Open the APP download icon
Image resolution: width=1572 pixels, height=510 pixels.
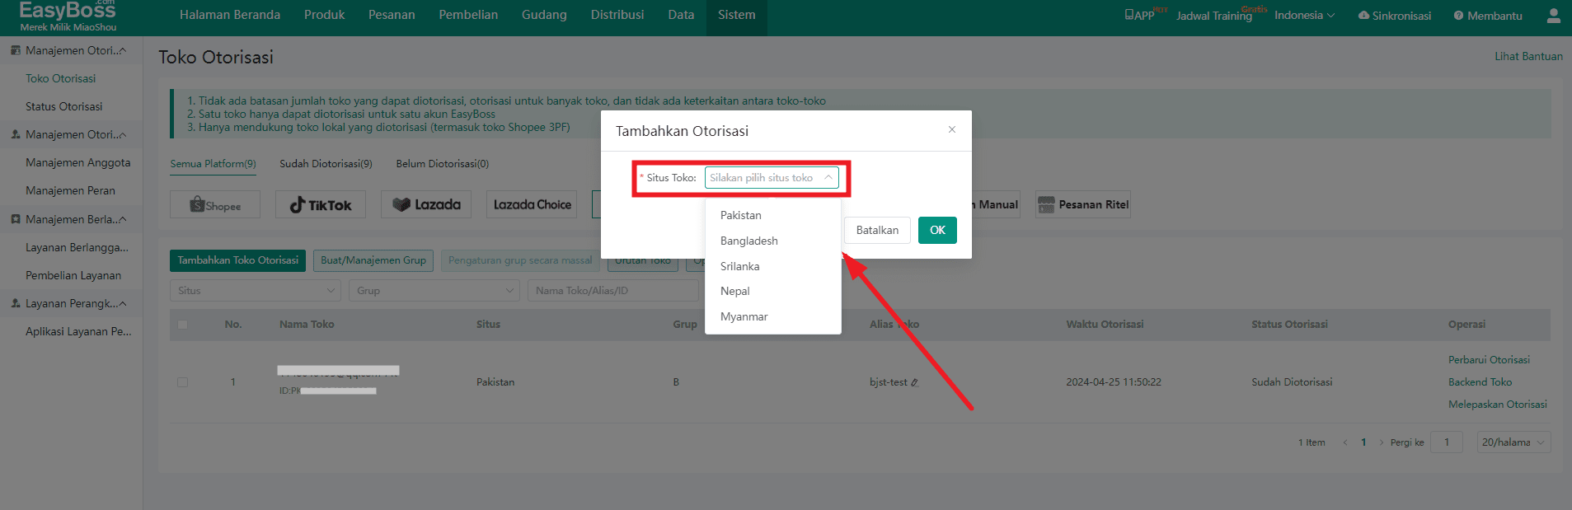pyautogui.click(x=1129, y=15)
